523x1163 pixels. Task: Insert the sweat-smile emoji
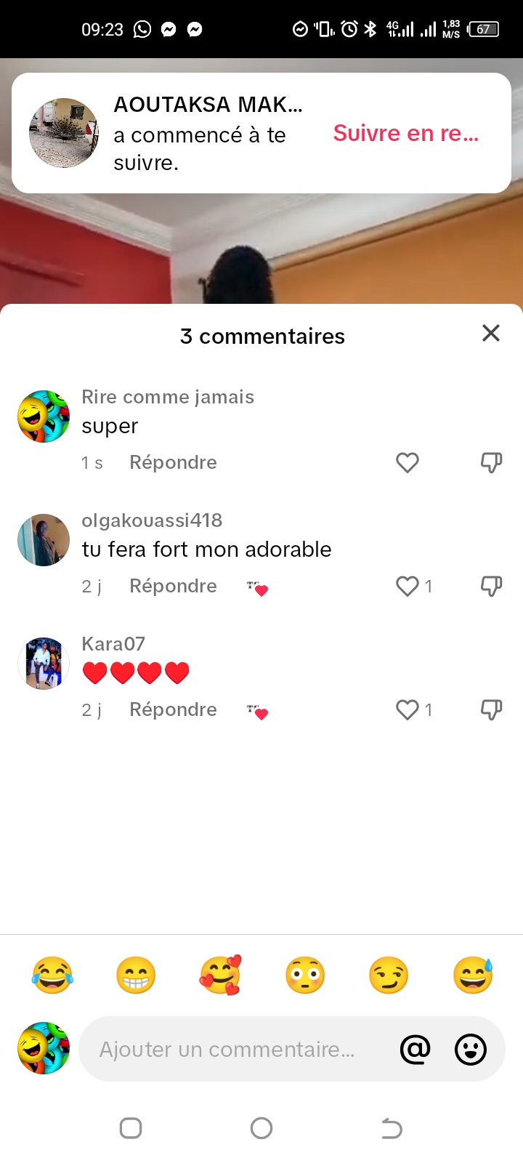(x=473, y=975)
